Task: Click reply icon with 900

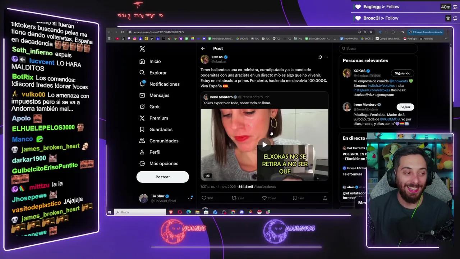Action: [x=207, y=198]
